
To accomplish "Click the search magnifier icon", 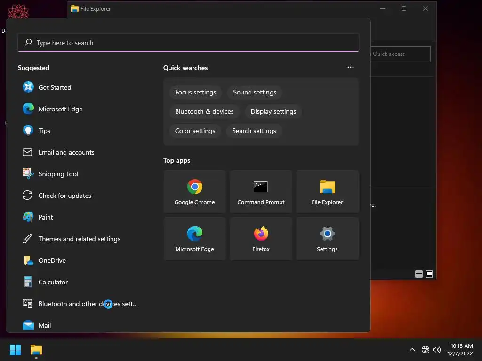I will (x=28, y=42).
